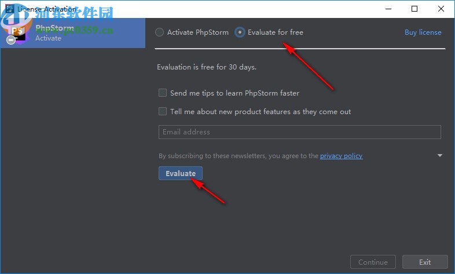Select the Evaluate for free option

pos(240,32)
